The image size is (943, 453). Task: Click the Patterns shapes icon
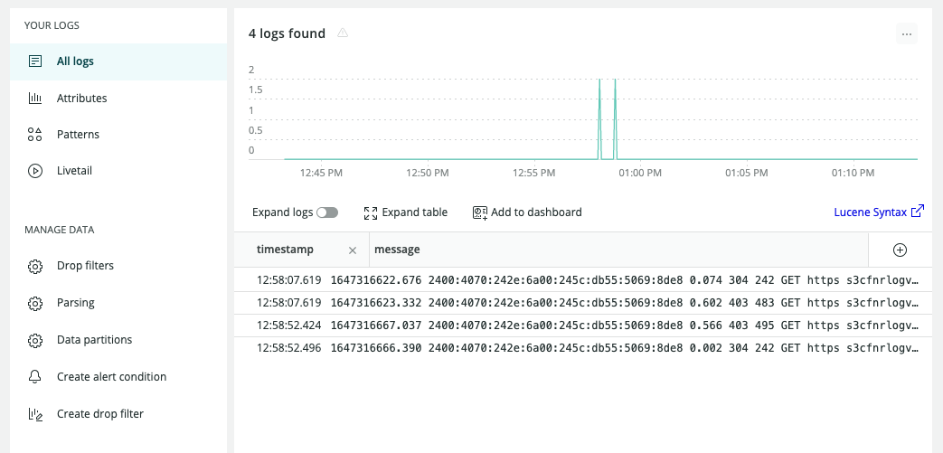[35, 135]
